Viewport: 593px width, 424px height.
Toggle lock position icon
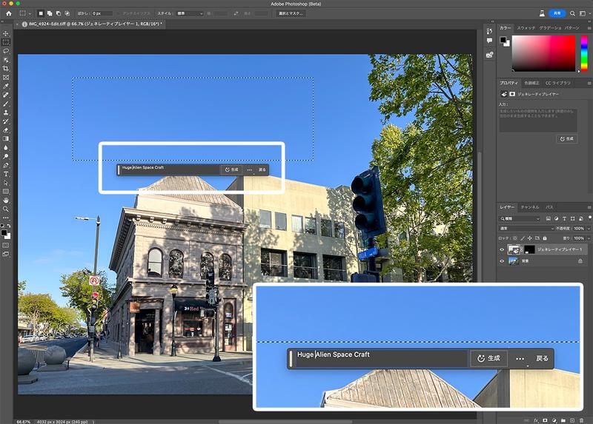point(529,238)
